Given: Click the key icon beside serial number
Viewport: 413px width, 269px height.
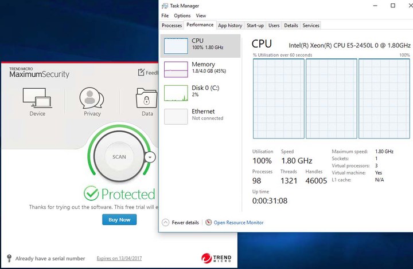Looking at the screenshot, I should [9, 258].
